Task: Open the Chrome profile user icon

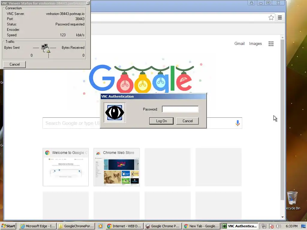Action: point(252,3)
